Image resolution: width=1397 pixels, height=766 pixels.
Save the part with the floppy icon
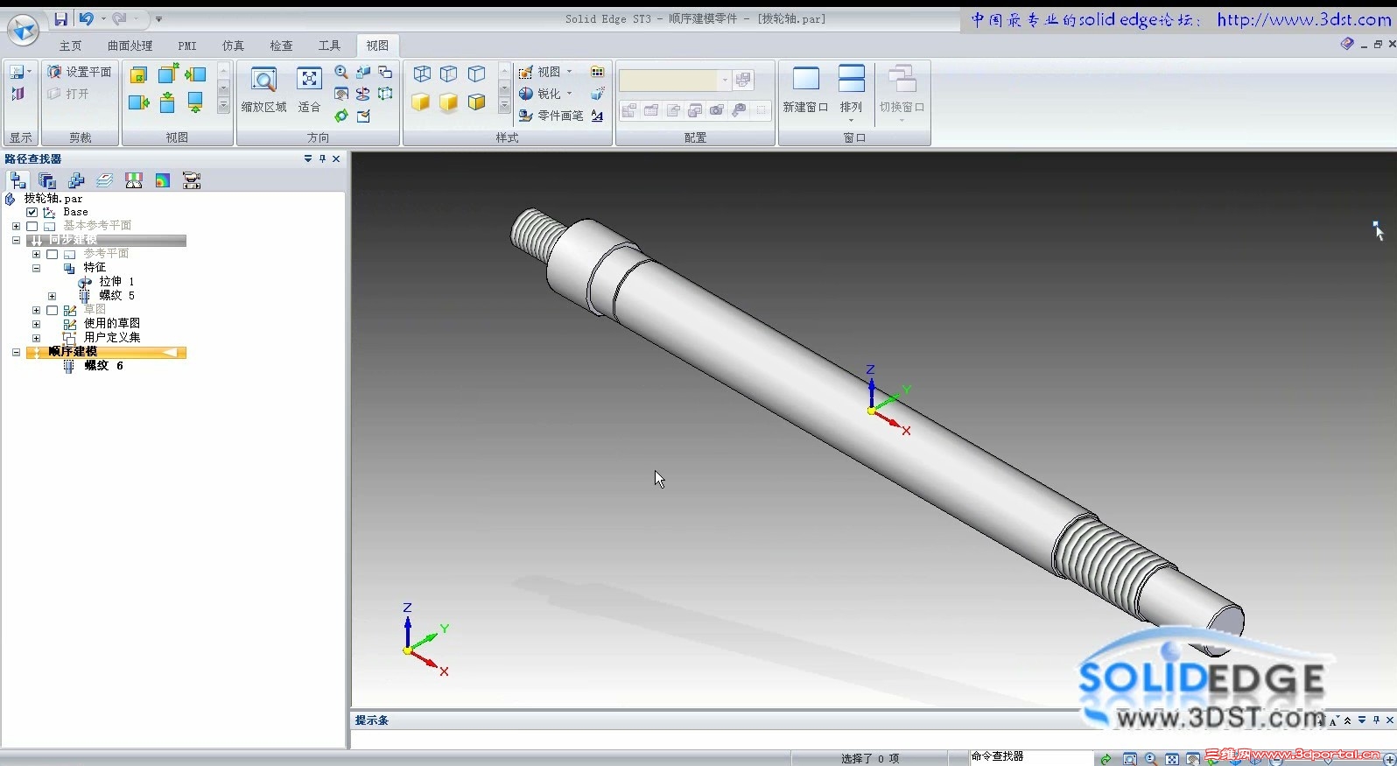point(60,18)
